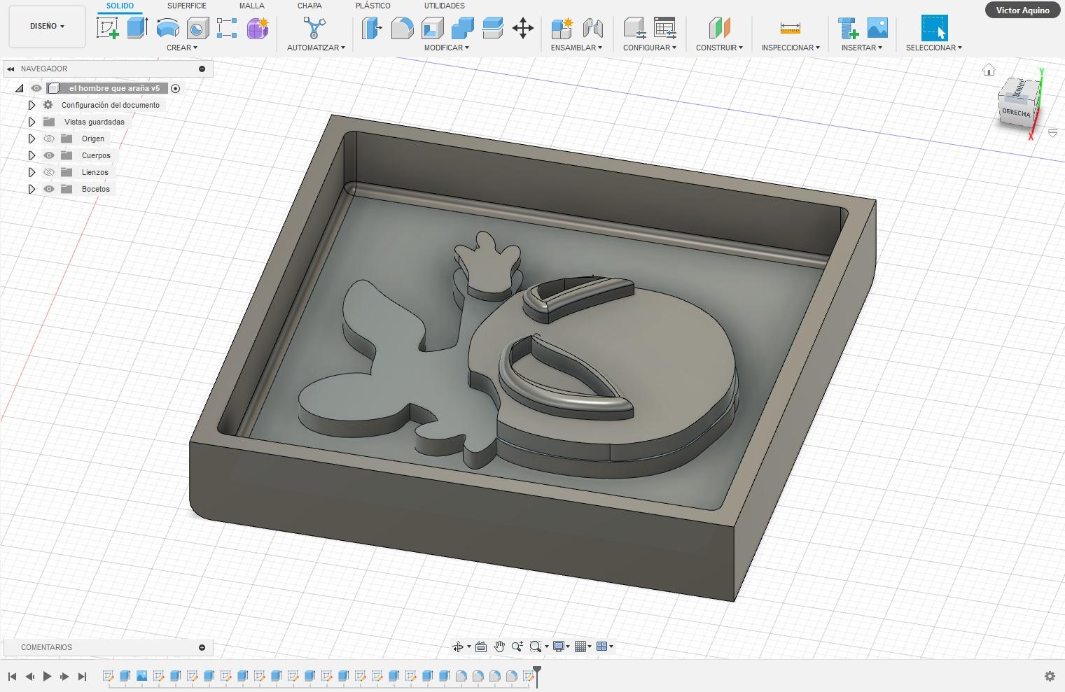Hide the Cuerpos folder
This screenshot has height=692, width=1065.
click(49, 155)
